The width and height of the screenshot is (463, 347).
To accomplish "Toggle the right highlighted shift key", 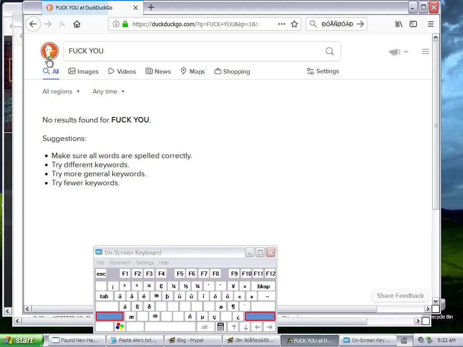I will [260, 316].
